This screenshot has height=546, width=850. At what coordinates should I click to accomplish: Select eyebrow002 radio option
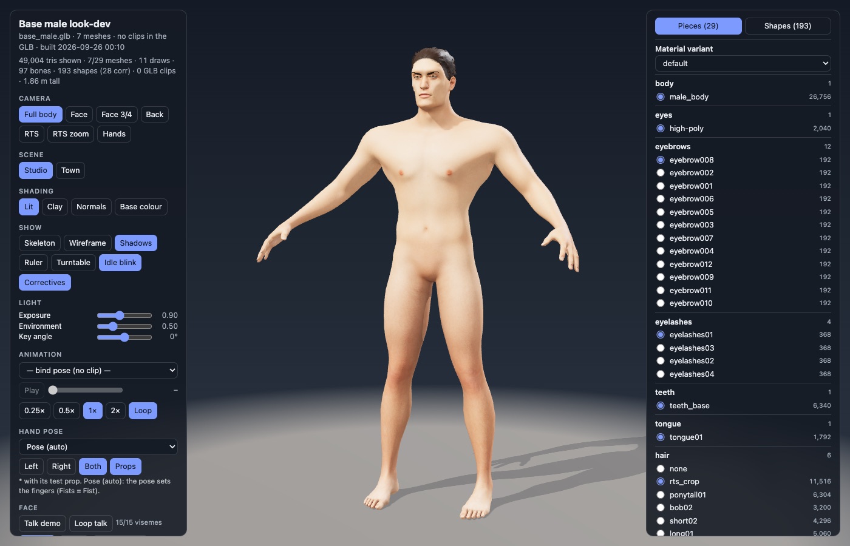click(x=661, y=173)
